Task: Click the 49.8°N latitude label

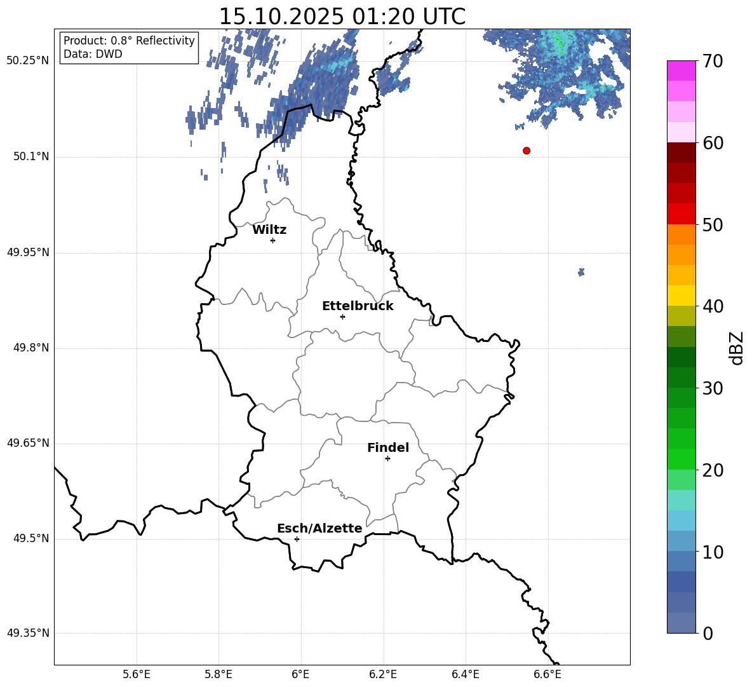Action: click(x=31, y=348)
